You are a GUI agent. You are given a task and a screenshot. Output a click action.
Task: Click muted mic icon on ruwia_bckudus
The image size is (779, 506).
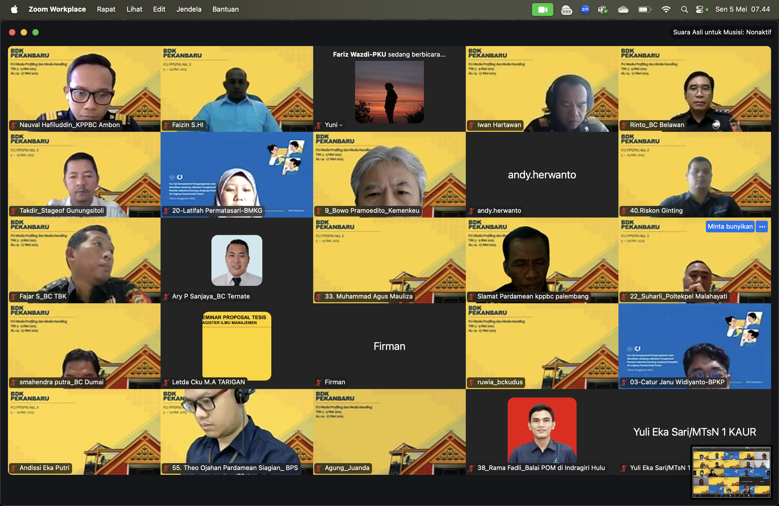471,382
